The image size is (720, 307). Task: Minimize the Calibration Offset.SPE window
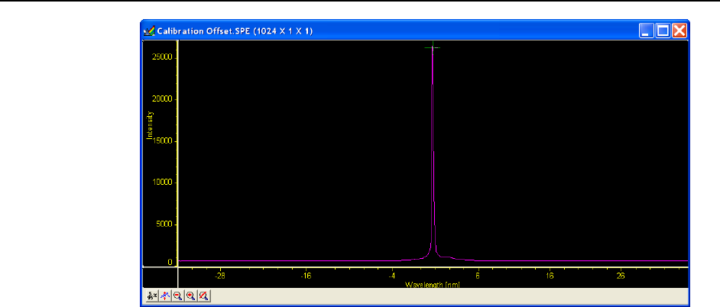pos(647,31)
